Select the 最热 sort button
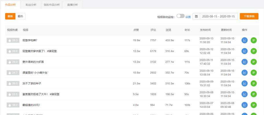The width and height of the screenshot is (264, 115). 20,16
